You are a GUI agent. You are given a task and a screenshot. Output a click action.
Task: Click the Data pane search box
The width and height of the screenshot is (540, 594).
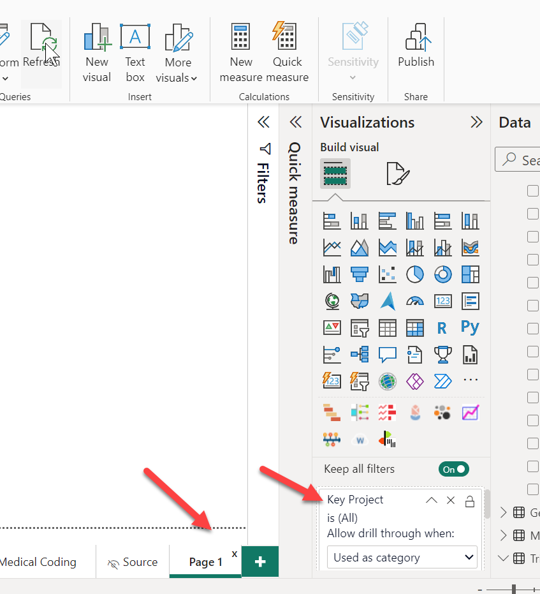(517, 160)
